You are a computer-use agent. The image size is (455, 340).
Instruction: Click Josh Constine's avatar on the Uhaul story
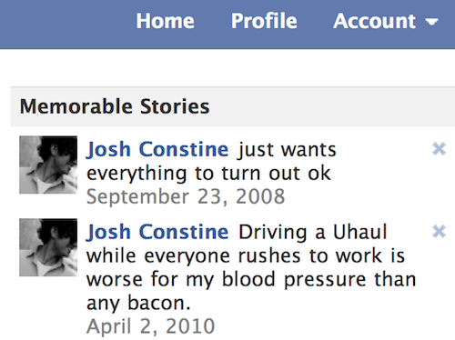tap(48, 247)
